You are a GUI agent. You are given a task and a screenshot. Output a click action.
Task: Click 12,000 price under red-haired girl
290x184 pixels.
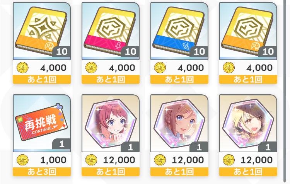119,160
